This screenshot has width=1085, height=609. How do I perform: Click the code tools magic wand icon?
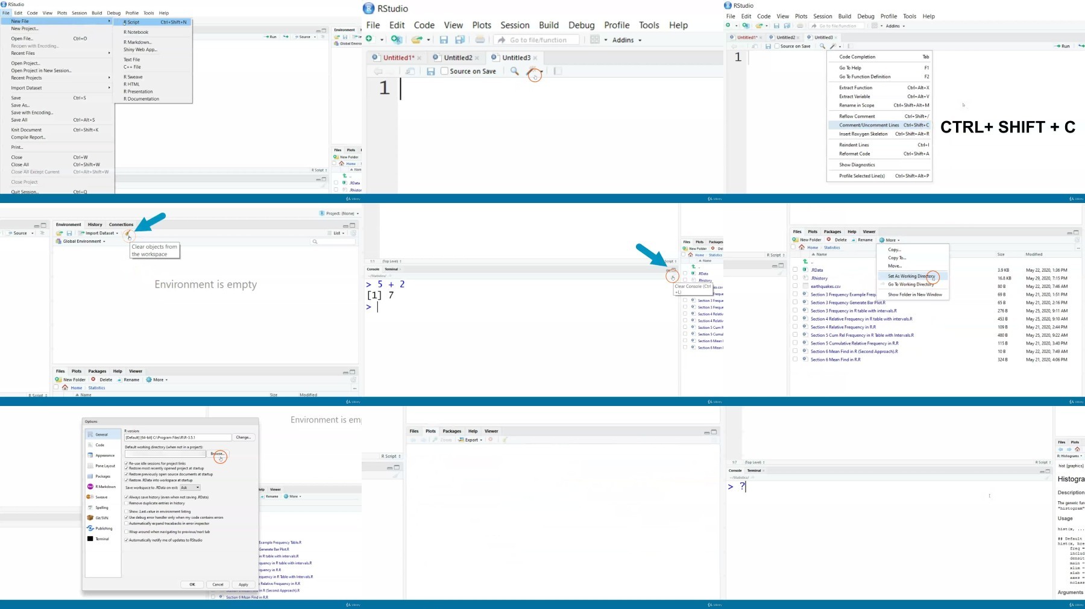pyautogui.click(x=533, y=72)
